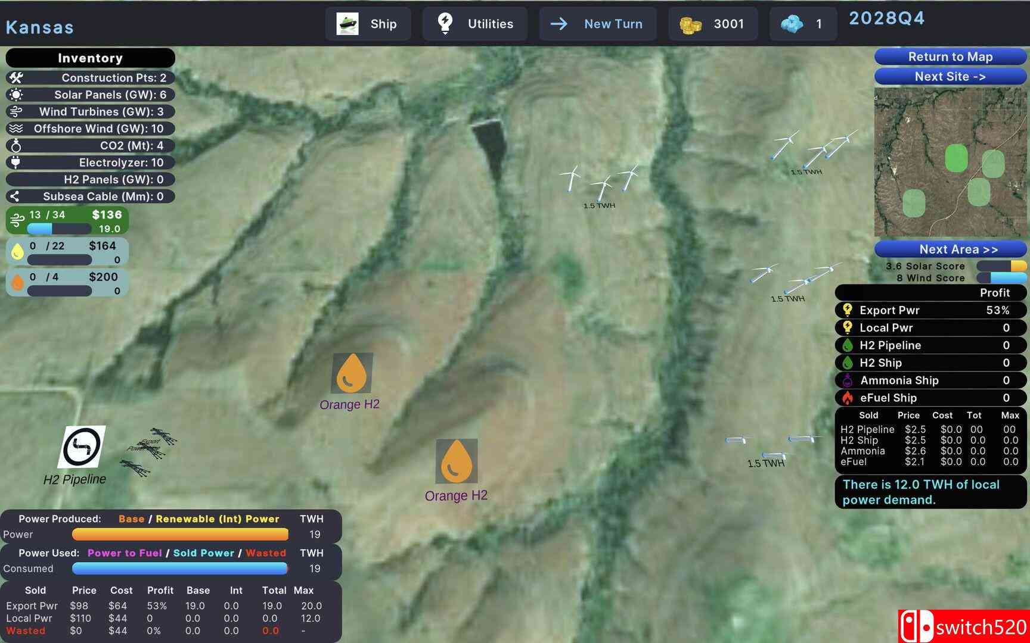This screenshot has width=1030, height=643.
Task: Select the wind turbine cluster near map center
Action: pos(600,180)
